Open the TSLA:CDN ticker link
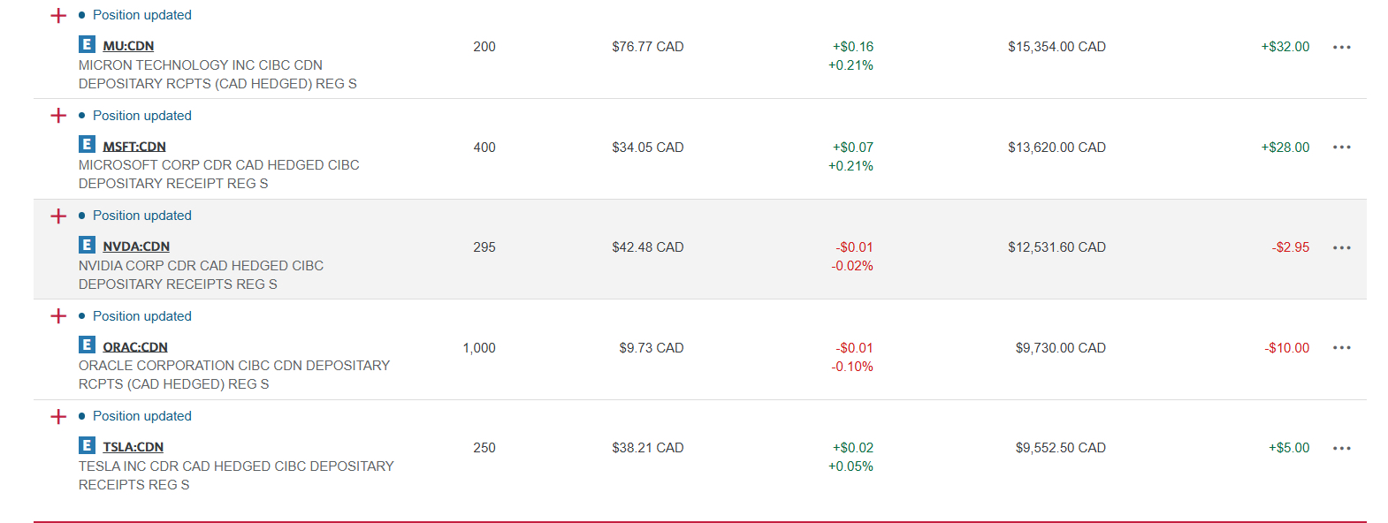 133,447
